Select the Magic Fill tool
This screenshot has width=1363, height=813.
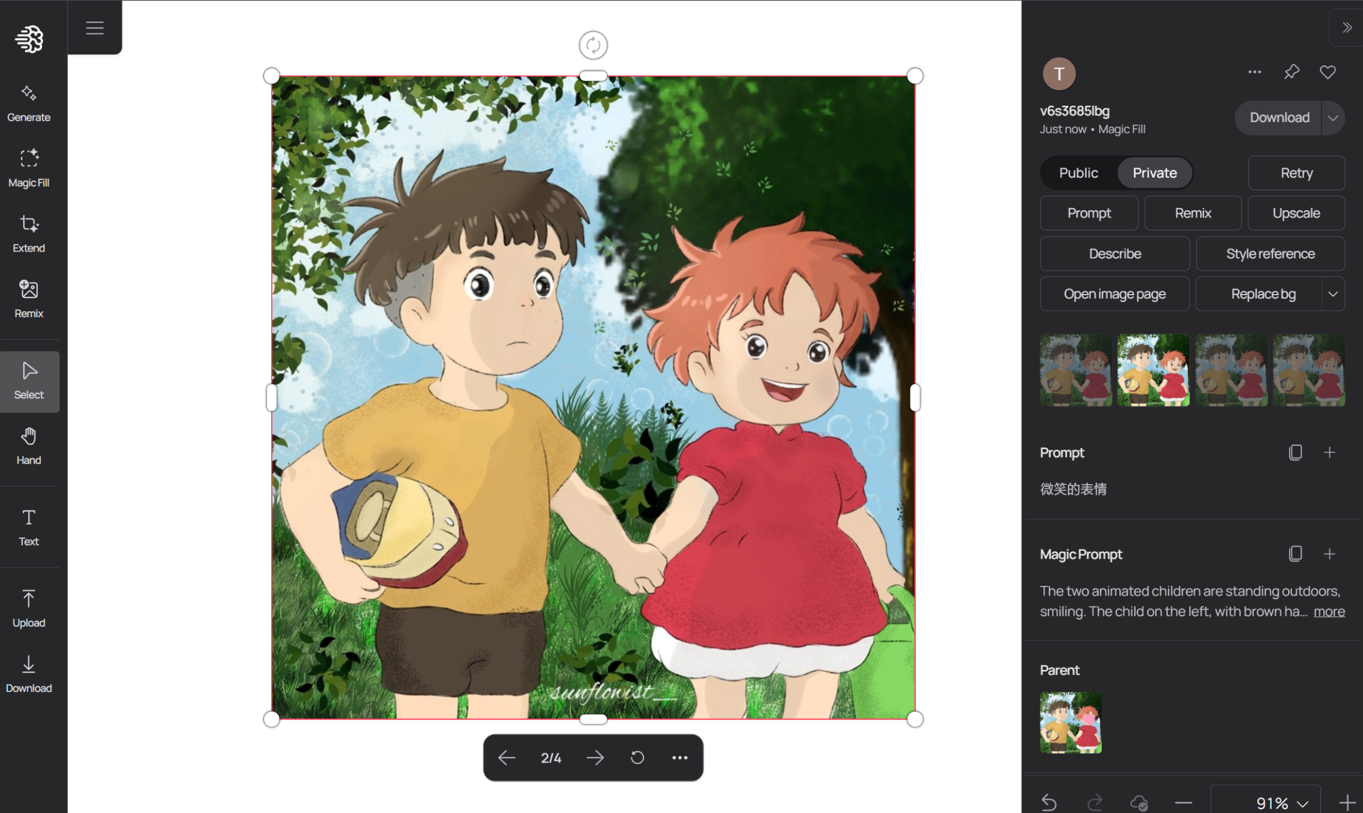[29, 169]
